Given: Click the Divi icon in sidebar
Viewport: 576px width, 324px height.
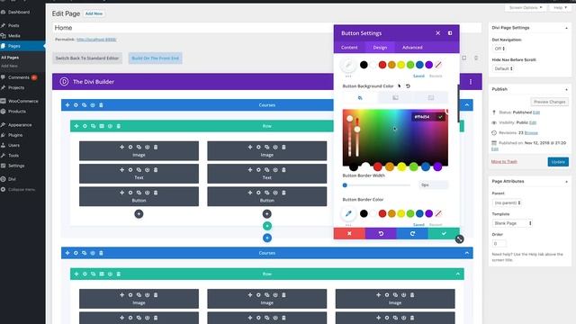Looking at the screenshot, I should (4, 179).
